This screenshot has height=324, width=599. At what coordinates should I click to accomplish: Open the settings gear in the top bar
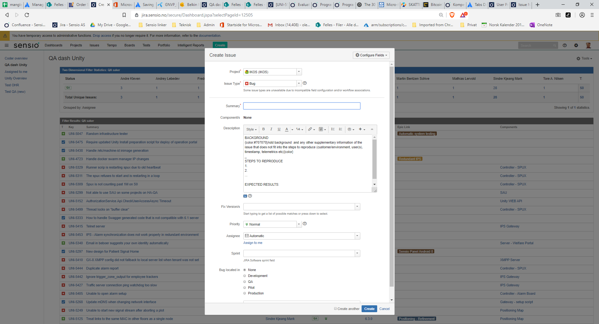click(x=576, y=45)
